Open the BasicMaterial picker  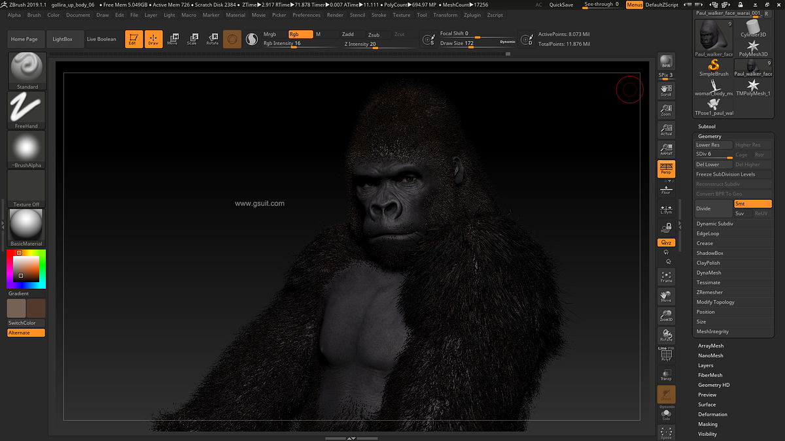(27, 227)
